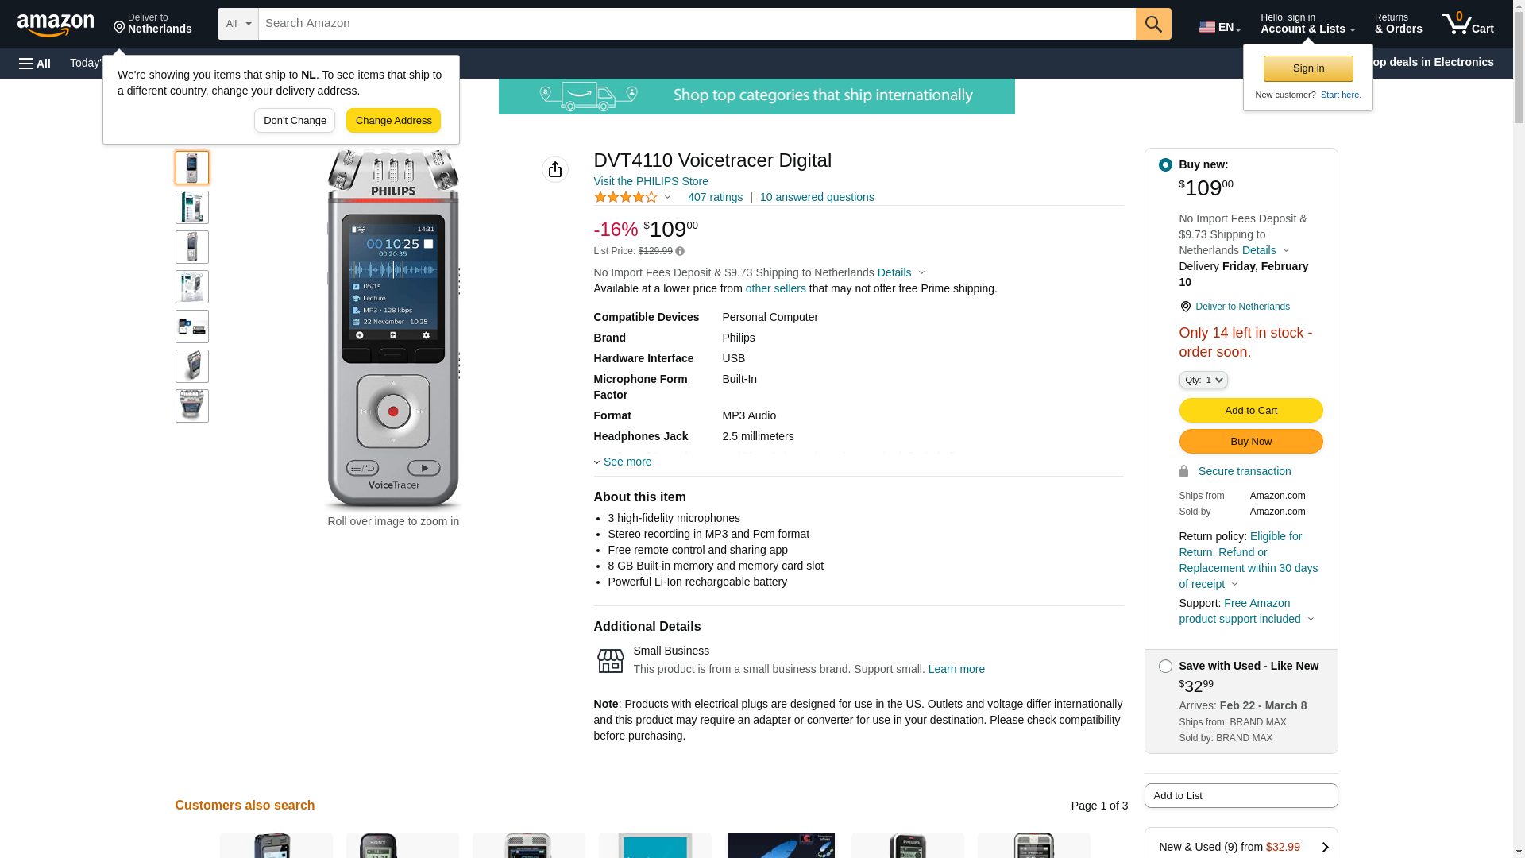Select Save with Used - Like New option
Viewport: 1525px width, 858px height.
1164,667
